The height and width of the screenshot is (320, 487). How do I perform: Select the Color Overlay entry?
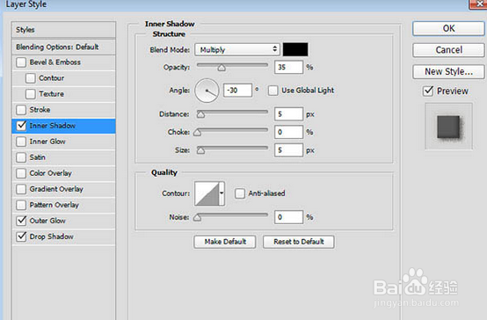coord(51,173)
